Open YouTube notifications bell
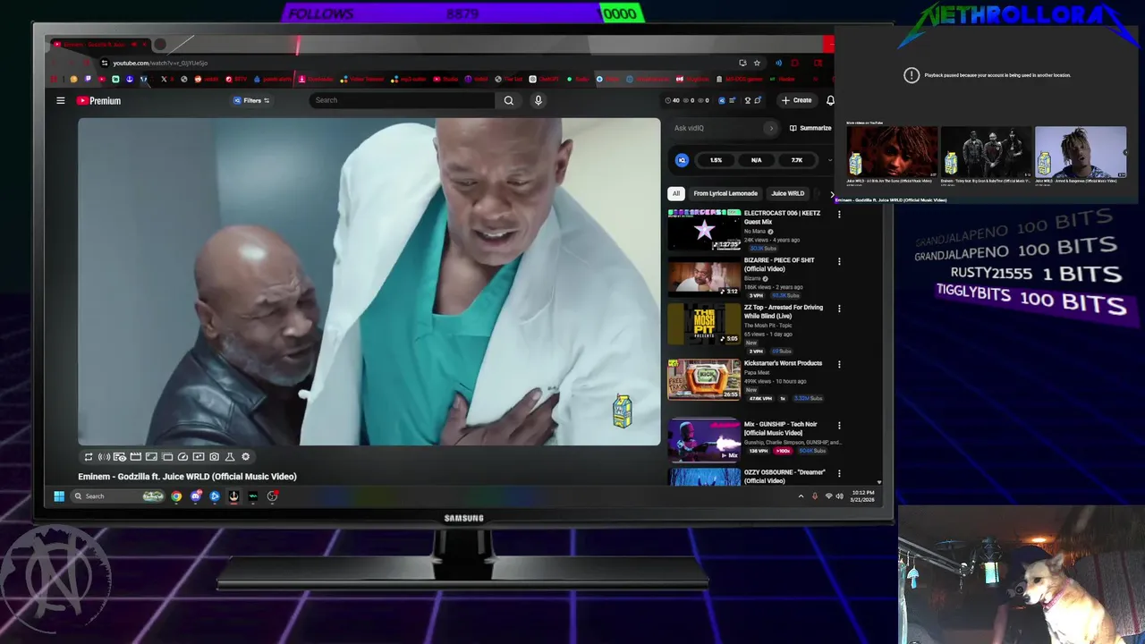1145x644 pixels. 830,100
